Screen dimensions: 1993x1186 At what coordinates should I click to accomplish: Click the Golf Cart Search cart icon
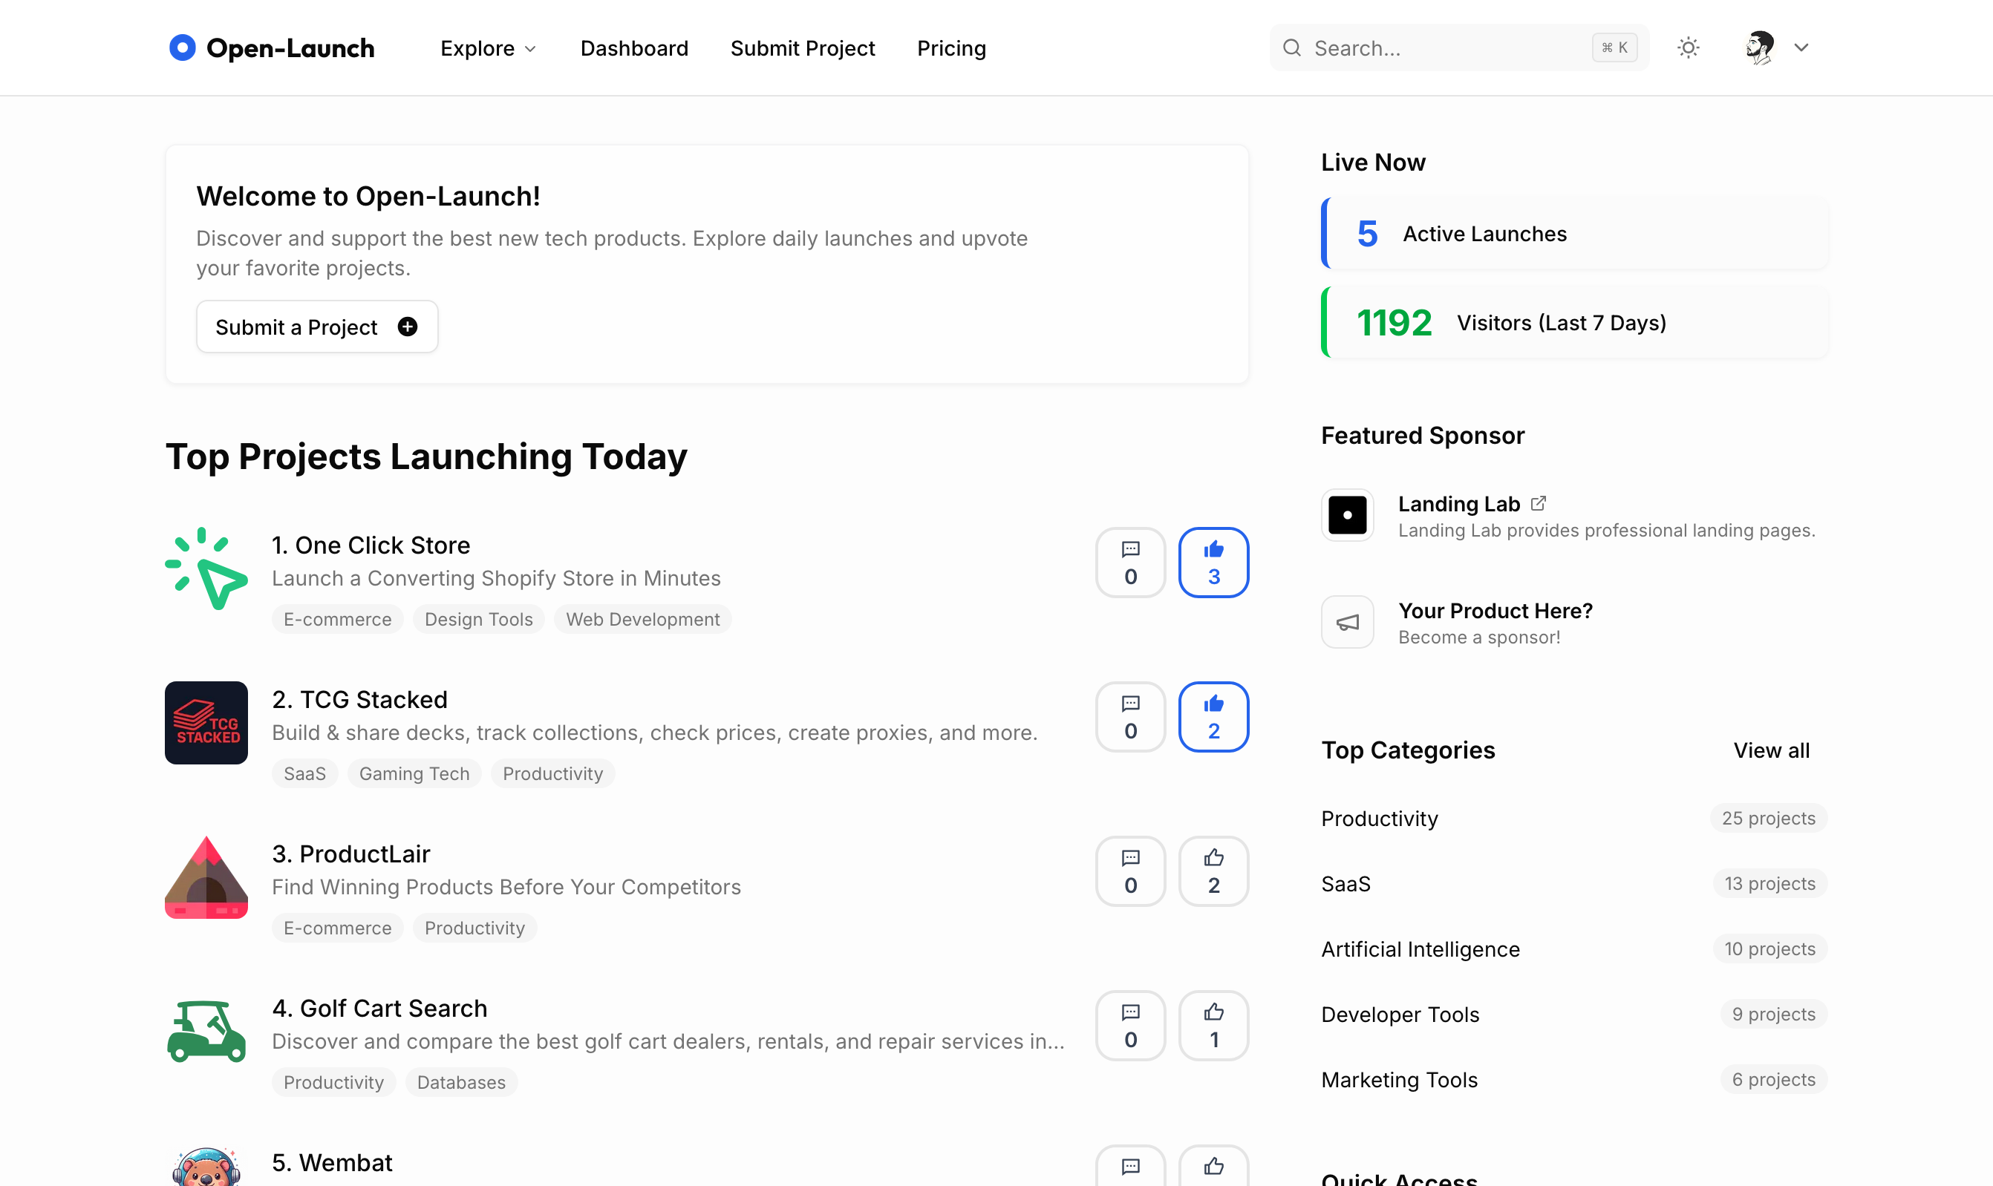click(x=206, y=1031)
